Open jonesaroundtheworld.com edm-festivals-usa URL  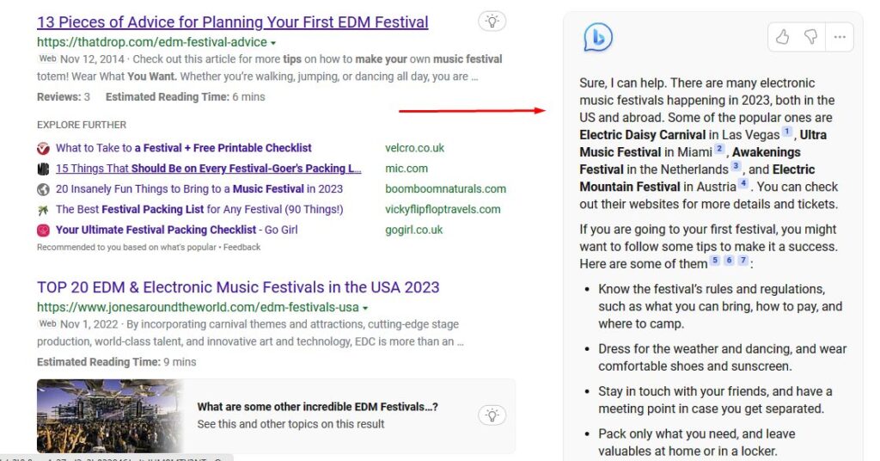(199, 308)
